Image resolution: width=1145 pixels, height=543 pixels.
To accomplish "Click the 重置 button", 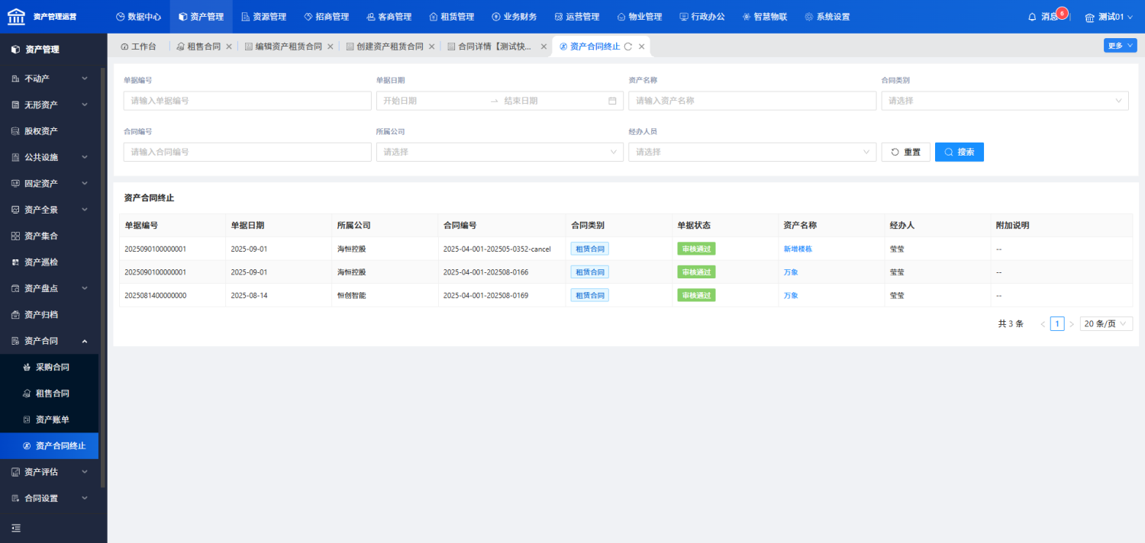I will (x=906, y=152).
